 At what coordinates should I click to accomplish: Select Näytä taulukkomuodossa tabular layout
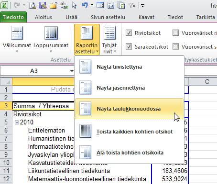[129, 109]
